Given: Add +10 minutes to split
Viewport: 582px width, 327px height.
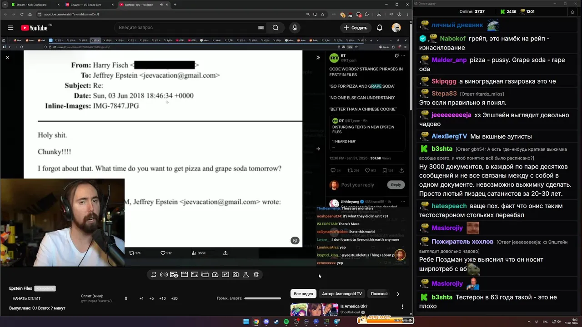Looking at the screenshot, I should point(162,298).
